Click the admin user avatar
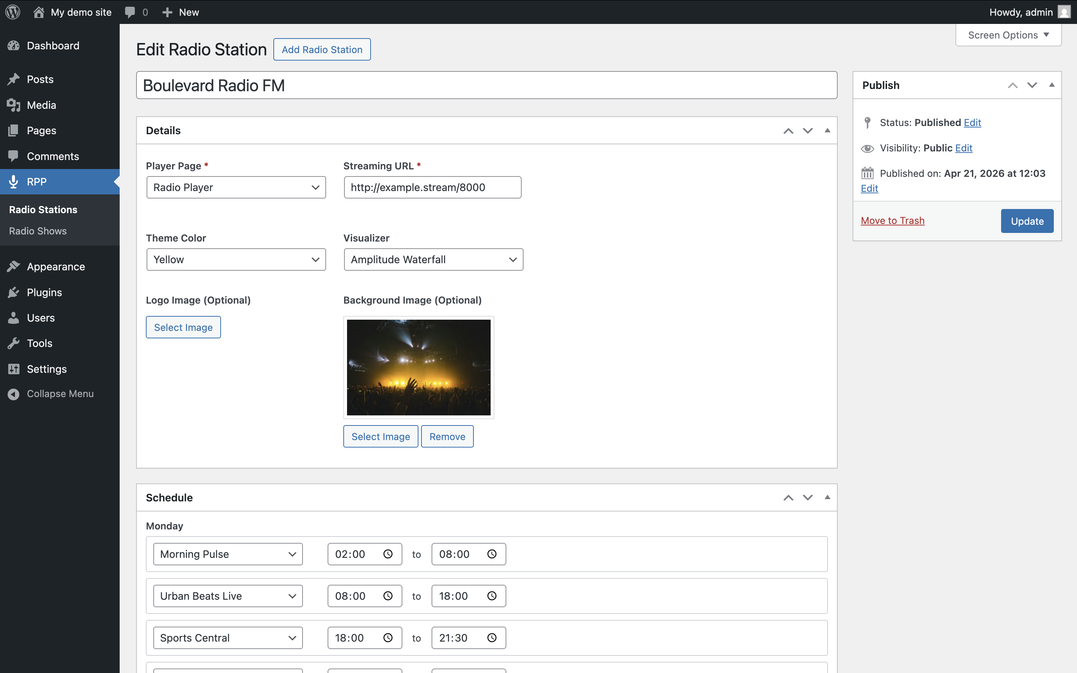 [1064, 12]
